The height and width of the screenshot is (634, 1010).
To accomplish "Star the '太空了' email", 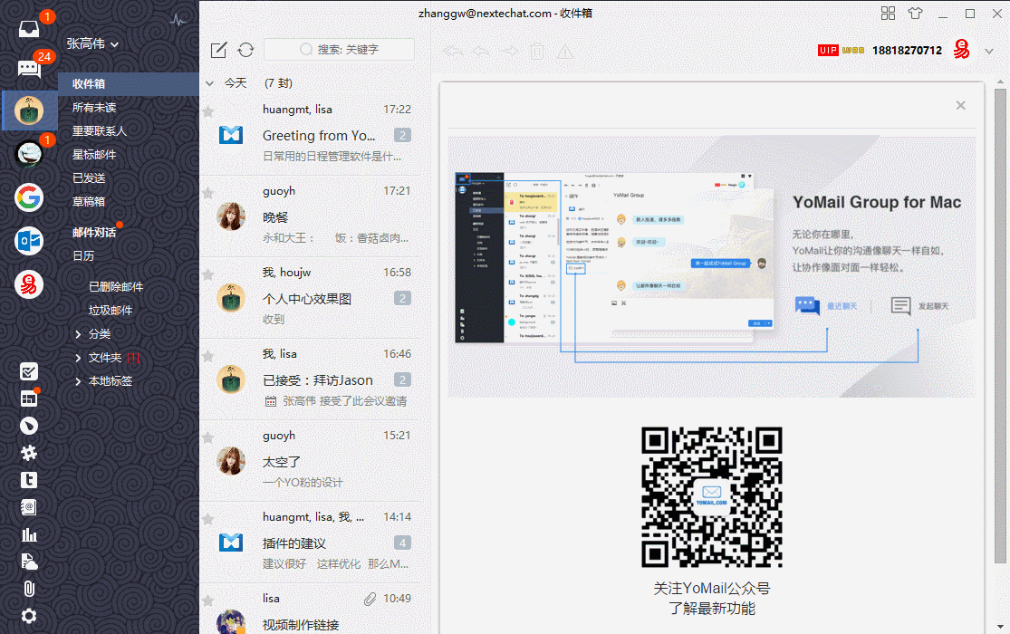I will tap(208, 437).
